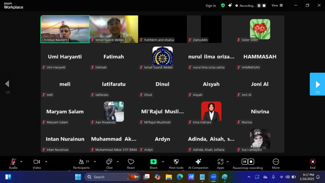
Task: Select Christian Kaunert's video thumbnail
Action: [65, 29]
